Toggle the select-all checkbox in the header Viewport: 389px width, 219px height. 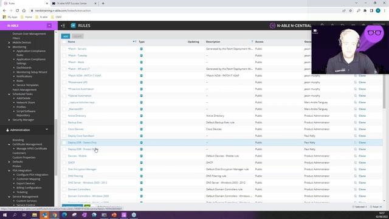coord(64,42)
